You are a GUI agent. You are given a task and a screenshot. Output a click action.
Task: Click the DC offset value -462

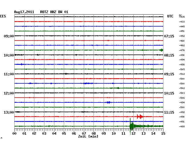pos(182,45)
